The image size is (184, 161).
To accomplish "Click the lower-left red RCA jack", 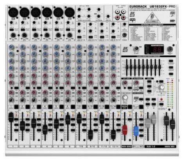I will click(118, 17).
